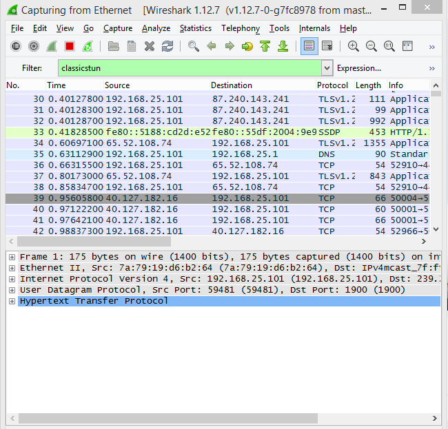Select packet 35 DNS row
The width and height of the screenshot is (448, 429).
coord(217,154)
